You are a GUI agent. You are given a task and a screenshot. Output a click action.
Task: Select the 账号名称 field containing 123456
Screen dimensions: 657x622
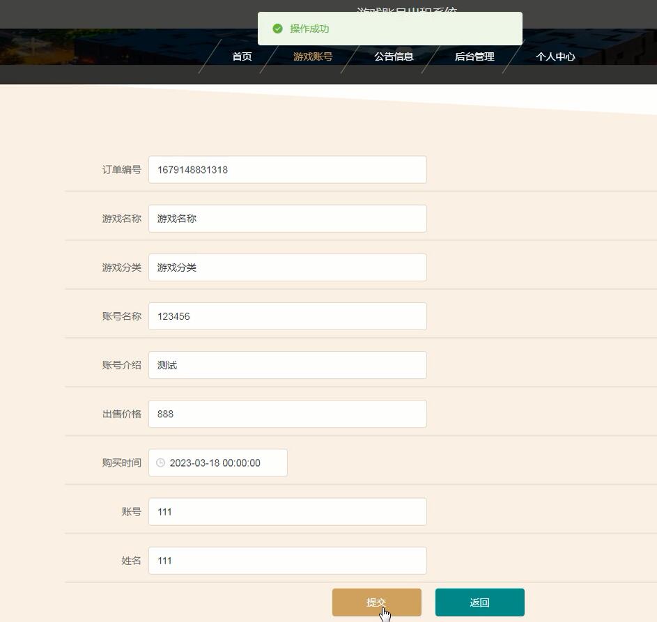[x=288, y=316]
